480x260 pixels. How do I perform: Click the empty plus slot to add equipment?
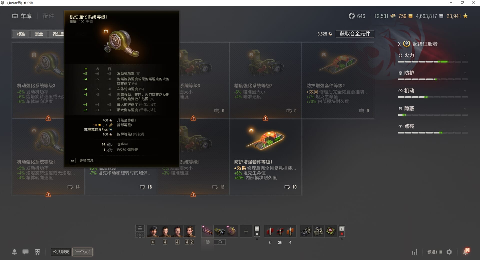point(246,231)
